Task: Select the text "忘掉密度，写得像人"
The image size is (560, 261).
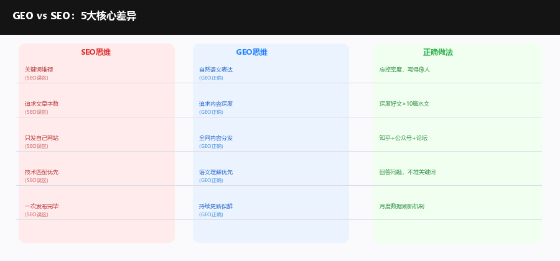Action: [x=404, y=70]
